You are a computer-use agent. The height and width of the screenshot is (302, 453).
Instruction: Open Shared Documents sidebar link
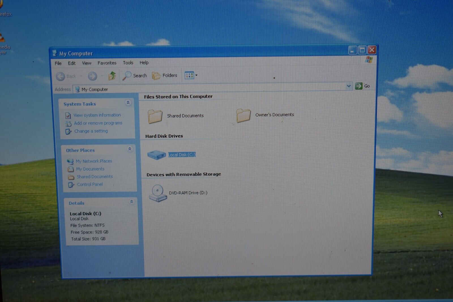pyautogui.click(x=95, y=177)
